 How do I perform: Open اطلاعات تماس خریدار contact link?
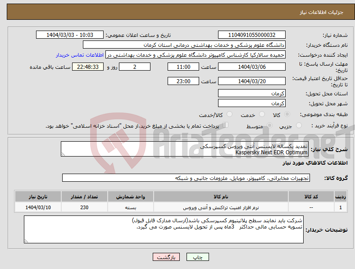80,55
